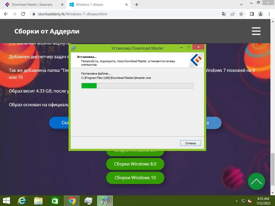Click the 'Установка...' heading in installer

87,57
